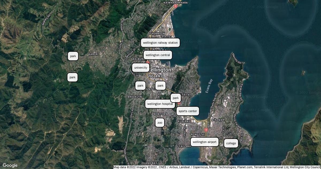Image resolution: width=321 pixels, height=169 pixels.
Task: Click the map data attribution text
Action: (x=217, y=167)
